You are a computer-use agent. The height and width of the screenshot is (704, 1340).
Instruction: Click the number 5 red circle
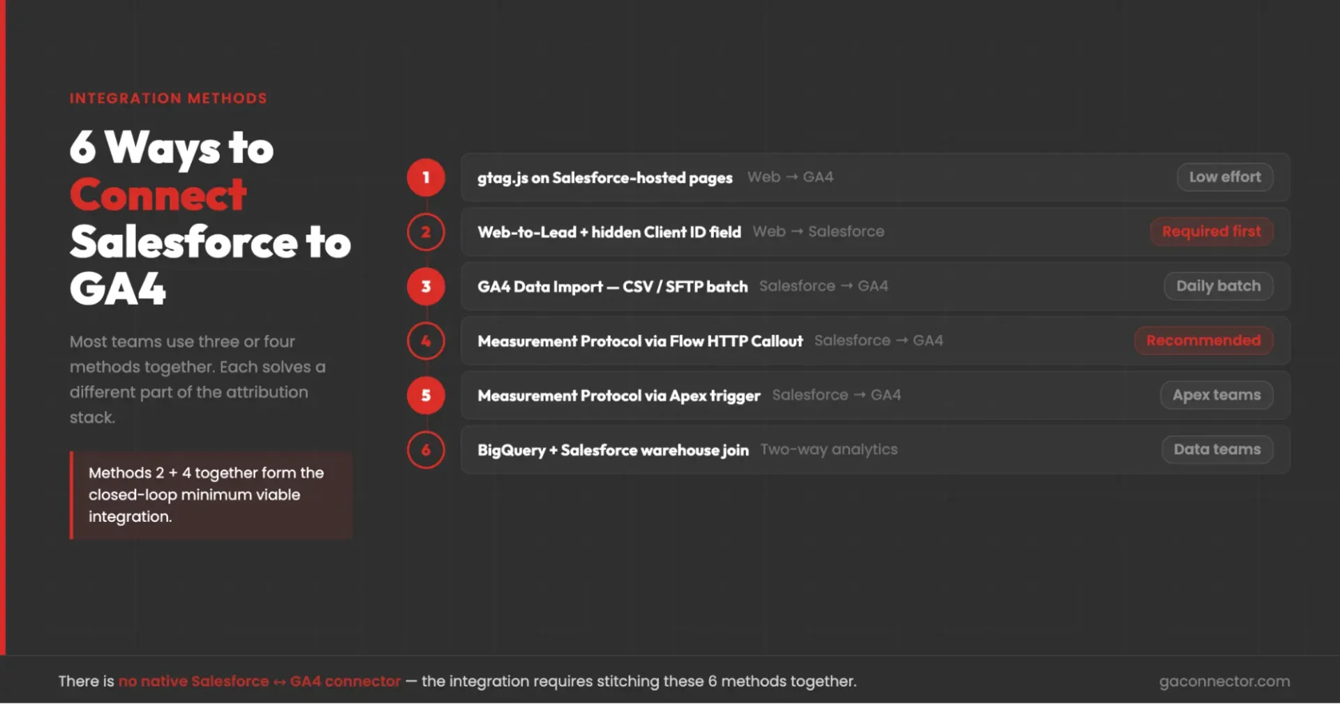pyautogui.click(x=426, y=396)
